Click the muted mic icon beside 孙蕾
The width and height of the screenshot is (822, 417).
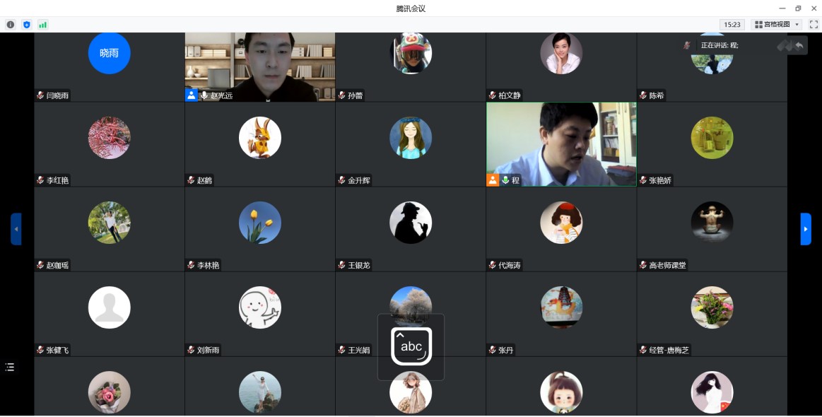tap(342, 95)
